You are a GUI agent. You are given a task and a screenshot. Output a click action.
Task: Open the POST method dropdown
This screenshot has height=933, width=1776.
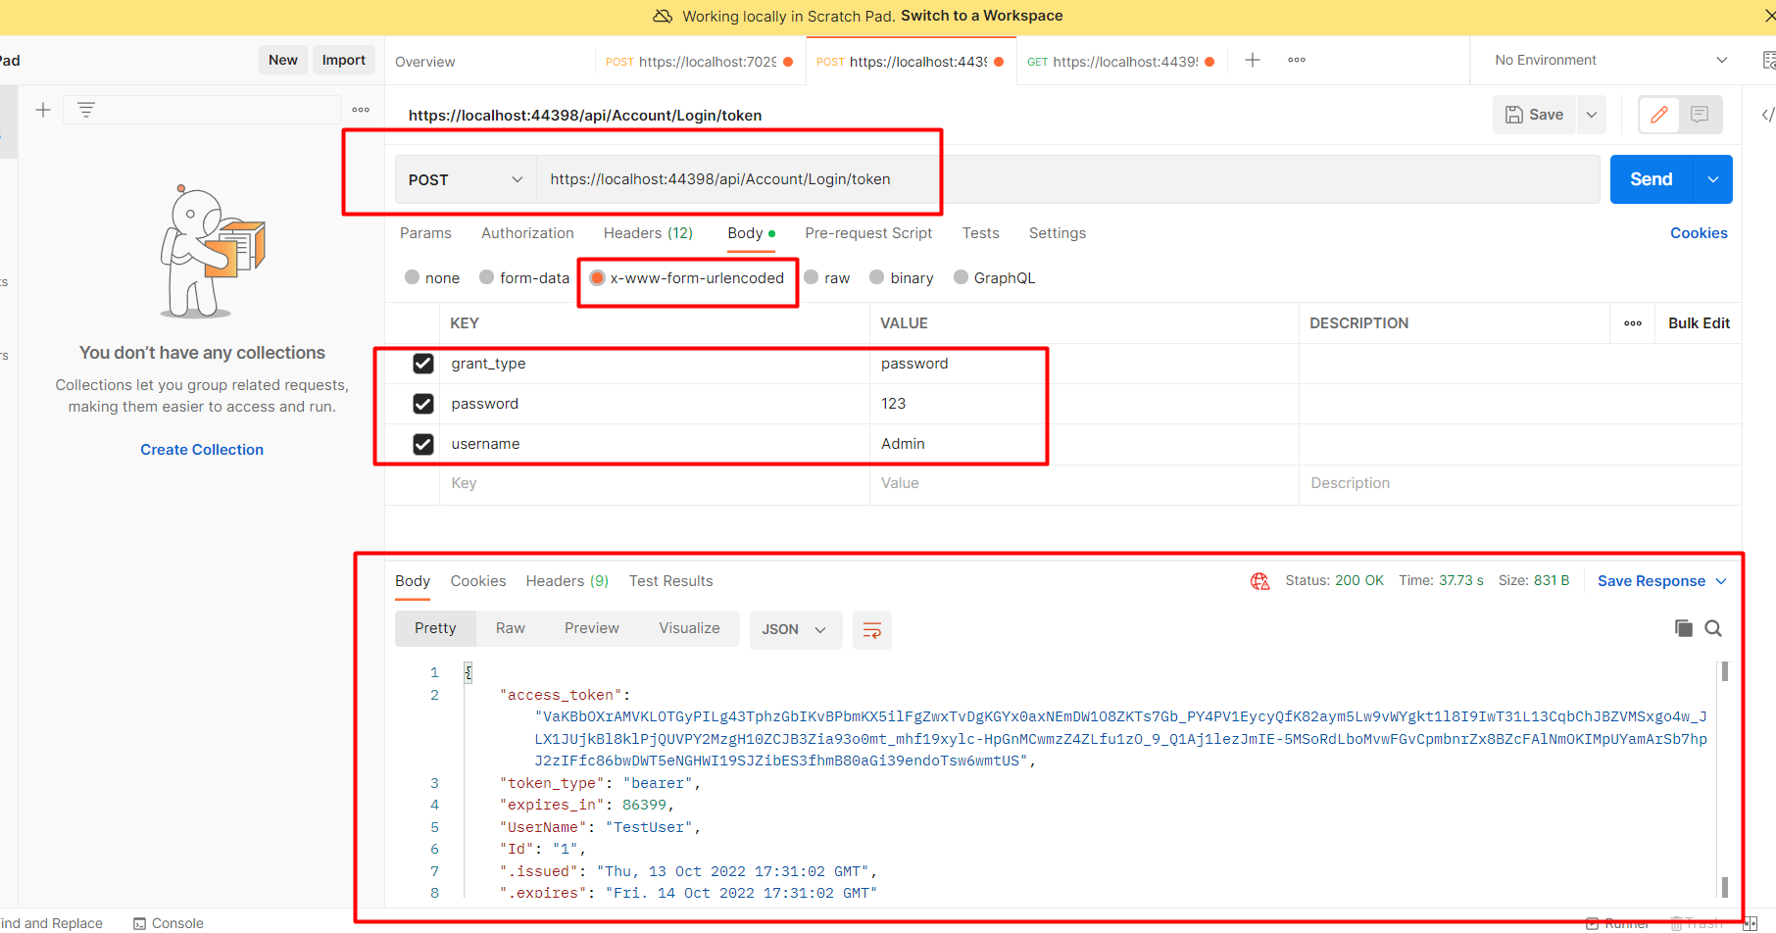click(x=466, y=179)
